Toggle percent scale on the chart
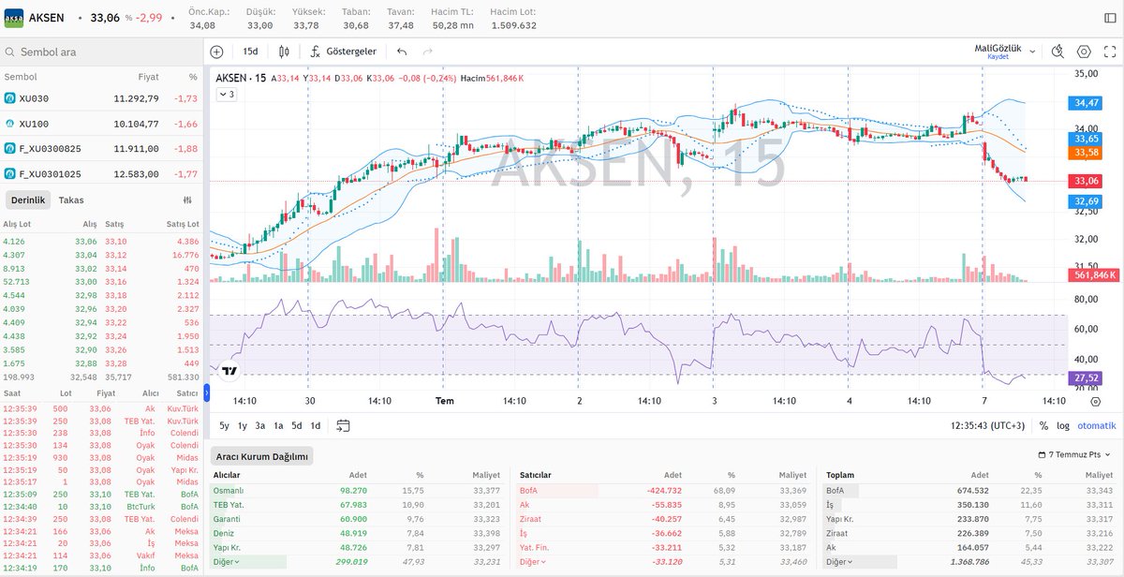 1043,425
